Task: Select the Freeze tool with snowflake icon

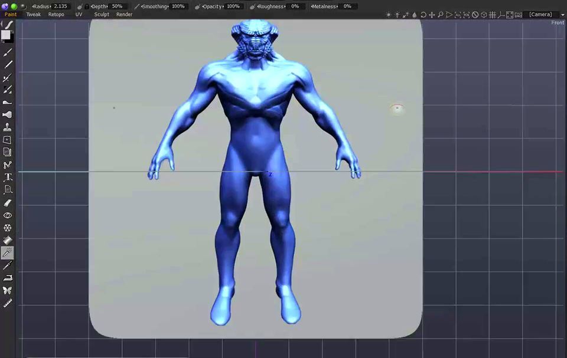Action: 7,228
